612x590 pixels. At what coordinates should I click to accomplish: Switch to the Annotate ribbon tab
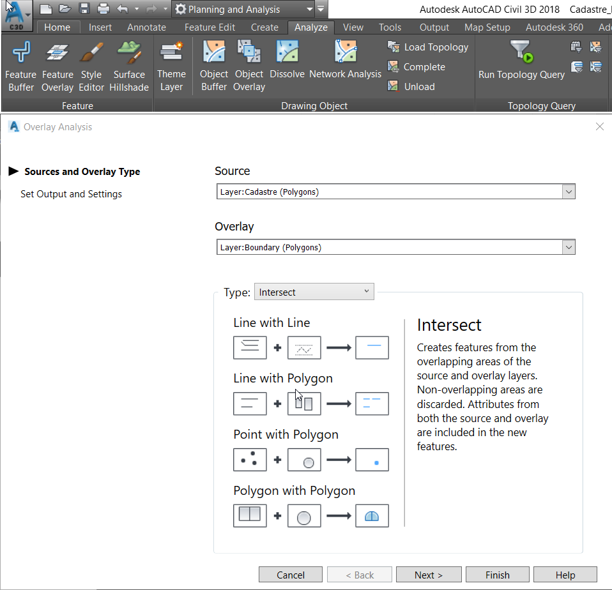(x=146, y=27)
